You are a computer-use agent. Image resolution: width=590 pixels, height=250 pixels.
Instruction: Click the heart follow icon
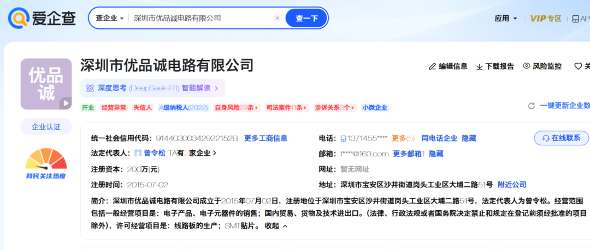tap(578, 66)
